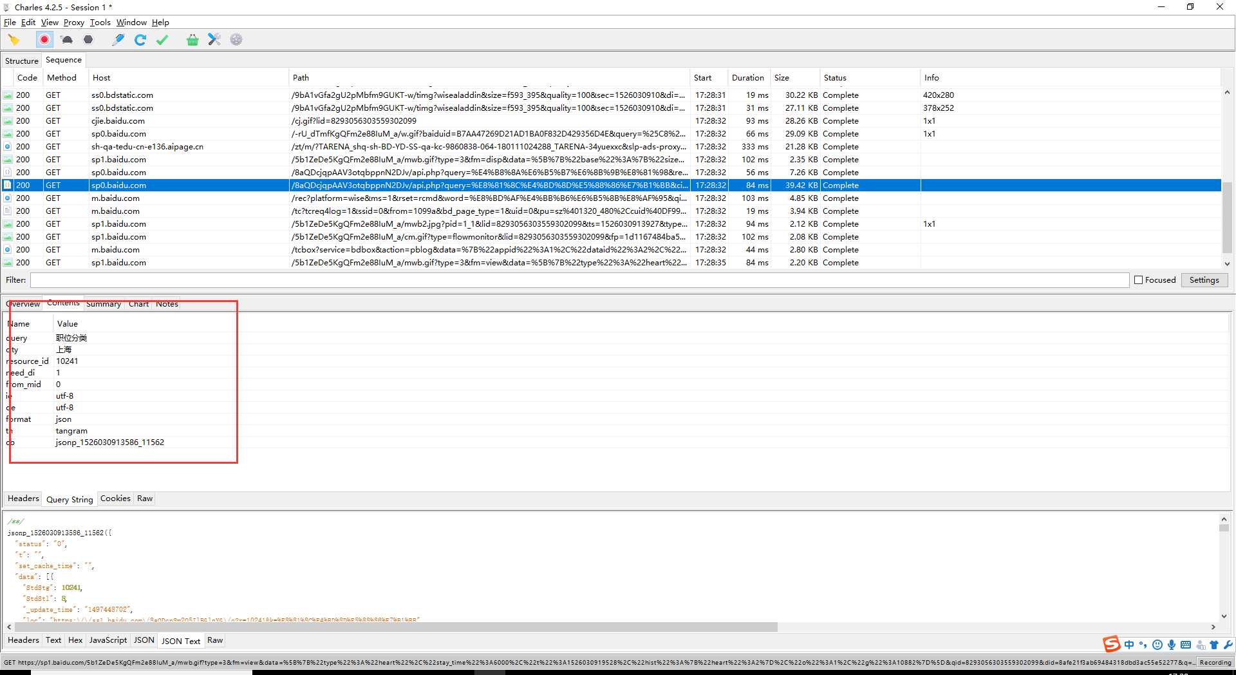This screenshot has width=1236, height=675.
Task: Select the Query String request tab
Action: pyautogui.click(x=70, y=499)
